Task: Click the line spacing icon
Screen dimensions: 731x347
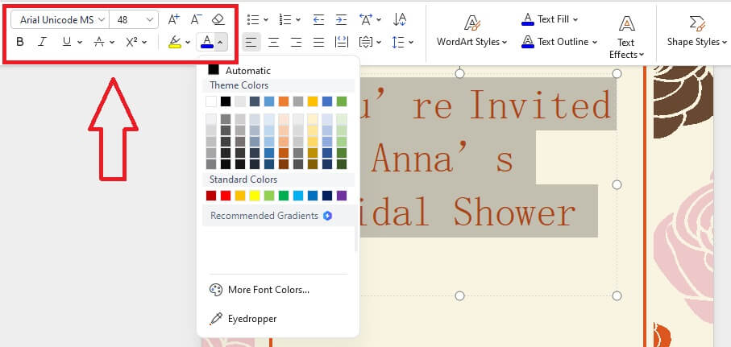Action: [398, 43]
